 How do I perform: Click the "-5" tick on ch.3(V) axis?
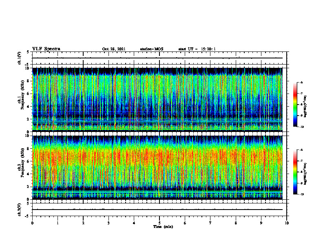(27, 216)
